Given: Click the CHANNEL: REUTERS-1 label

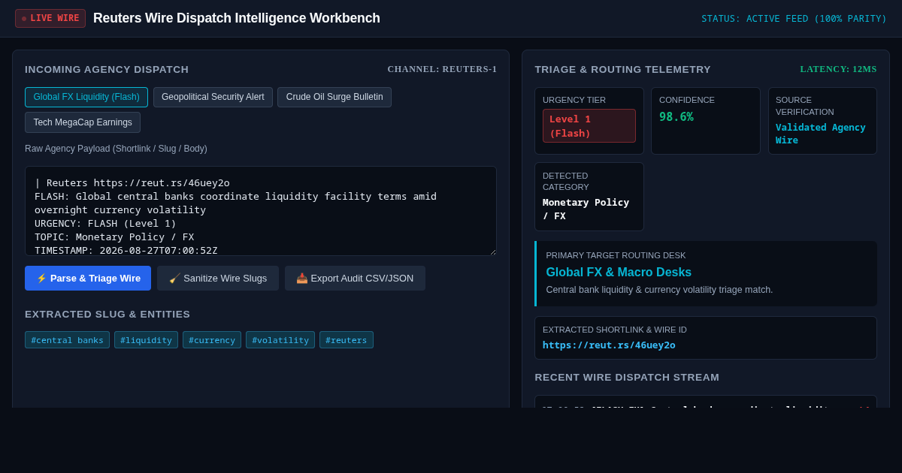Looking at the screenshot, I should coord(442,69).
